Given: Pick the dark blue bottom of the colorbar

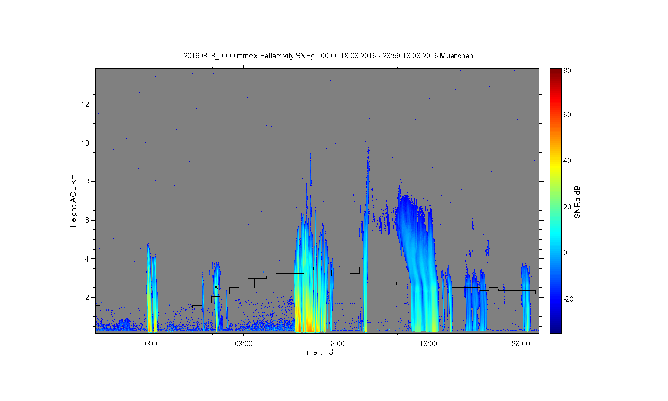Looking at the screenshot, I should (555, 329).
